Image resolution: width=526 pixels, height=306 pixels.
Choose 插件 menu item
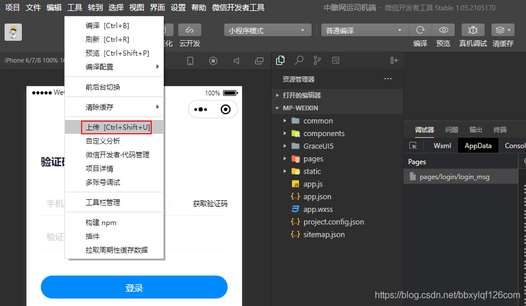114,237
